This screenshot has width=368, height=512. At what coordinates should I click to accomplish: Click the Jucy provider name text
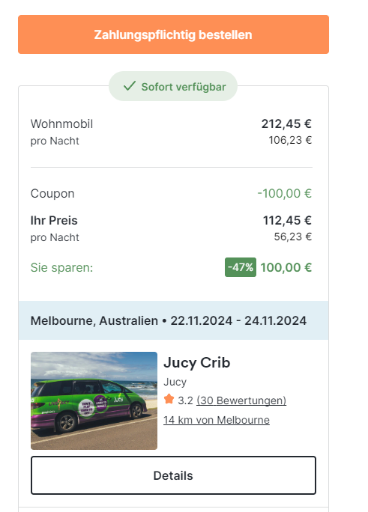[x=175, y=382]
